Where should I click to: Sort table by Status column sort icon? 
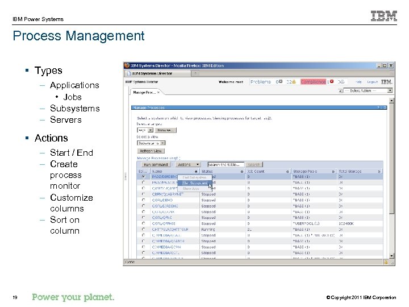(242, 172)
